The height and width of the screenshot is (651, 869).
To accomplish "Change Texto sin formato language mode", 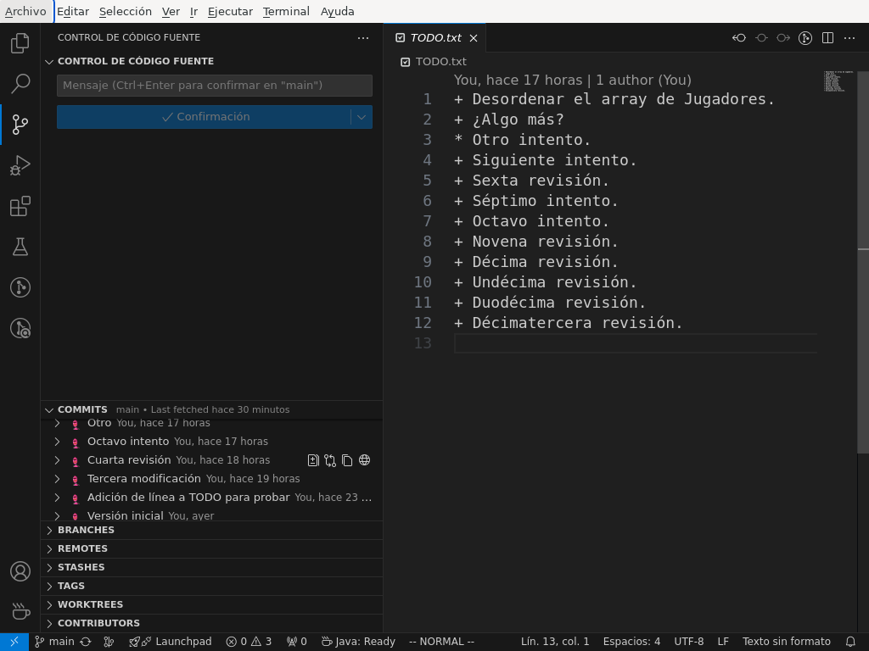I will point(787,642).
